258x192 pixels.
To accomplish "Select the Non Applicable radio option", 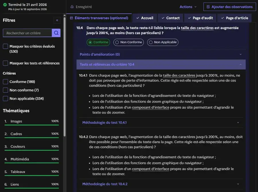I will 163,42.
